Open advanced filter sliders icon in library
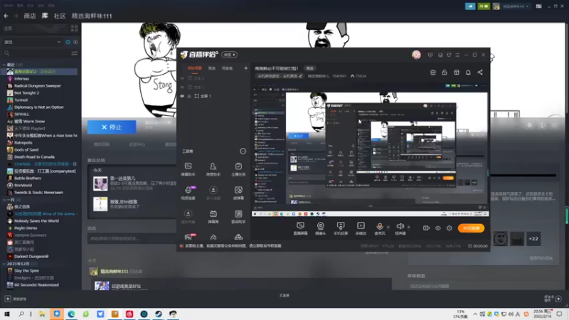 point(75,53)
